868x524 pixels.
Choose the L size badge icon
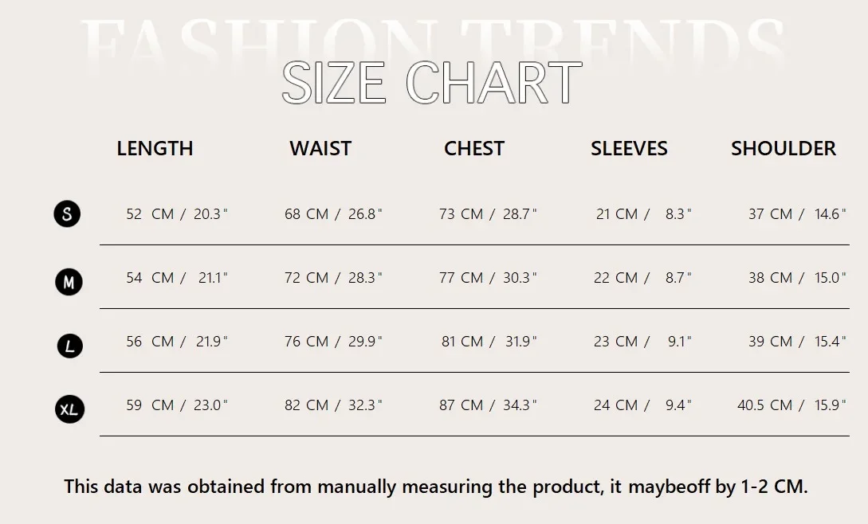coord(70,346)
